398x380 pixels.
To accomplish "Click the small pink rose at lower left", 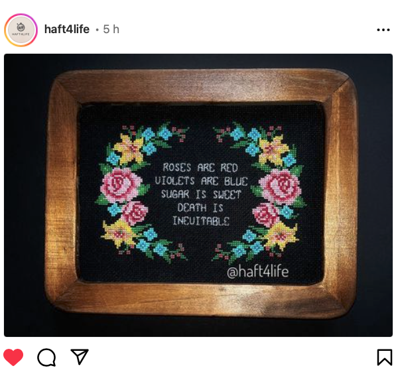I will (135, 214).
